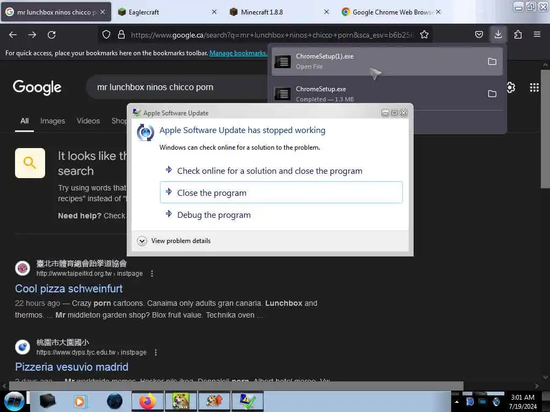Show ChromeSetup.exe in its folder
550x412 pixels.
[x=492, y=94]
